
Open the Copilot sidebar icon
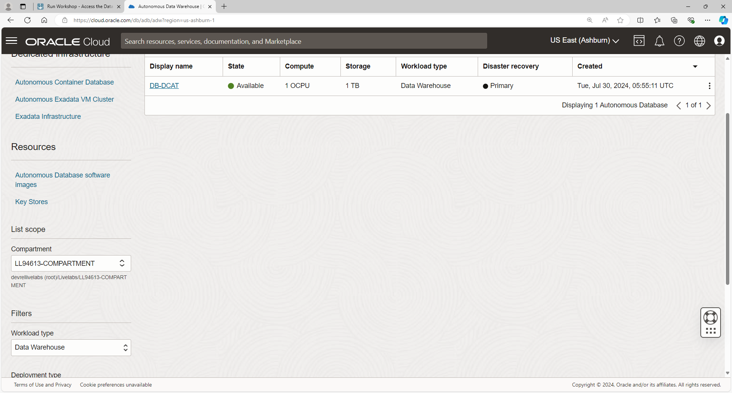(723, 20)
